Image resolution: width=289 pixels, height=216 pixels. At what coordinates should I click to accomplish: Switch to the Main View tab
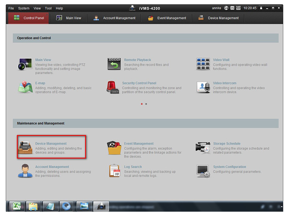pyautogui.click(x=69, y=18)
